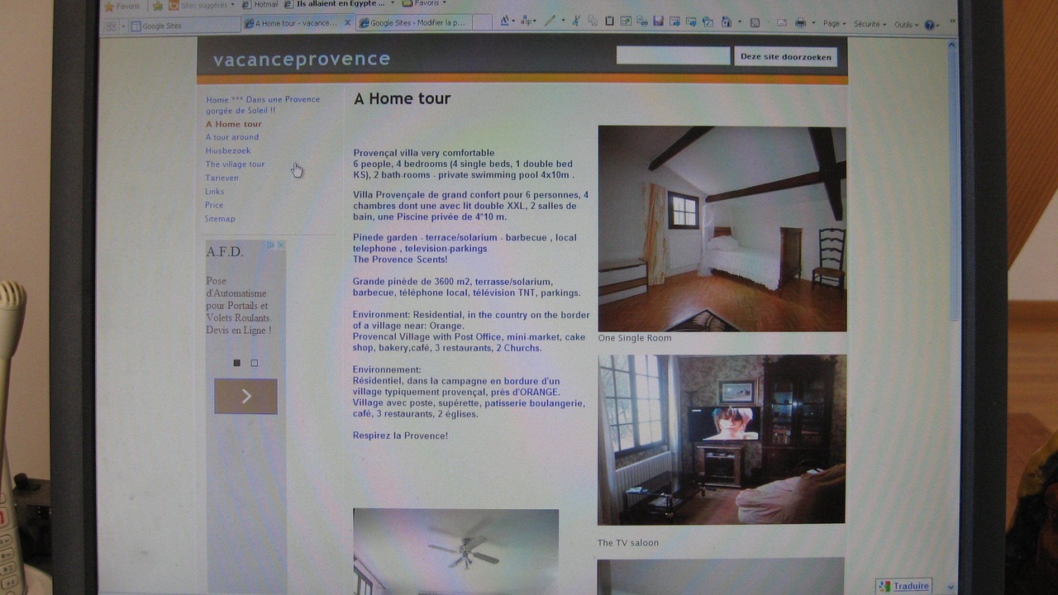
Task: Open the Hiusbezoek link
Action: [x=228, y=150]
